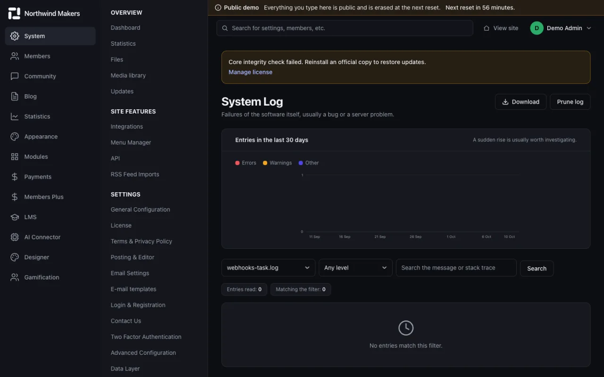Open Members via its people icon
Viewport: 604px width, 377px height.
[x=15, y=56]
